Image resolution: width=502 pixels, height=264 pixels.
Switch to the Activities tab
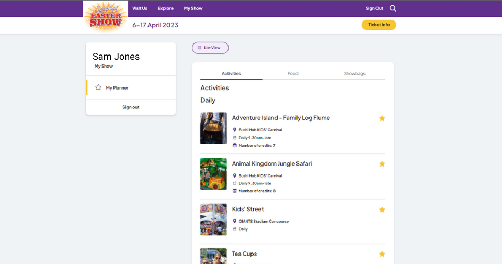click(231, 73)
